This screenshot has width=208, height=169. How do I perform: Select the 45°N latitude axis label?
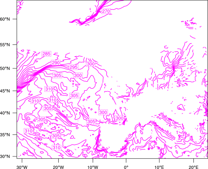click(5, 91)
